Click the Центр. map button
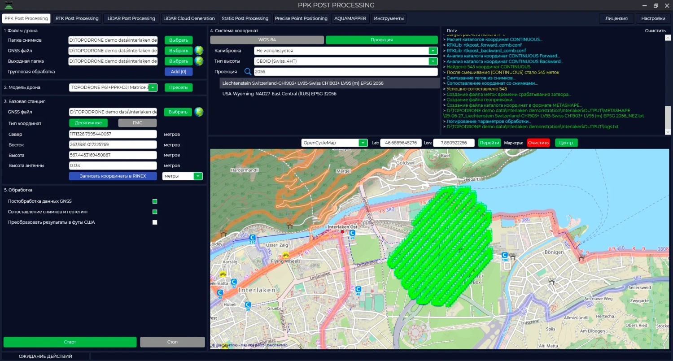 click(567, 143)
